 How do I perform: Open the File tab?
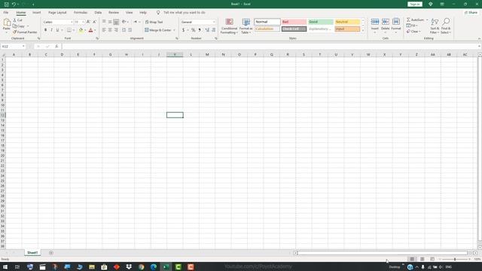click(6, 13)
